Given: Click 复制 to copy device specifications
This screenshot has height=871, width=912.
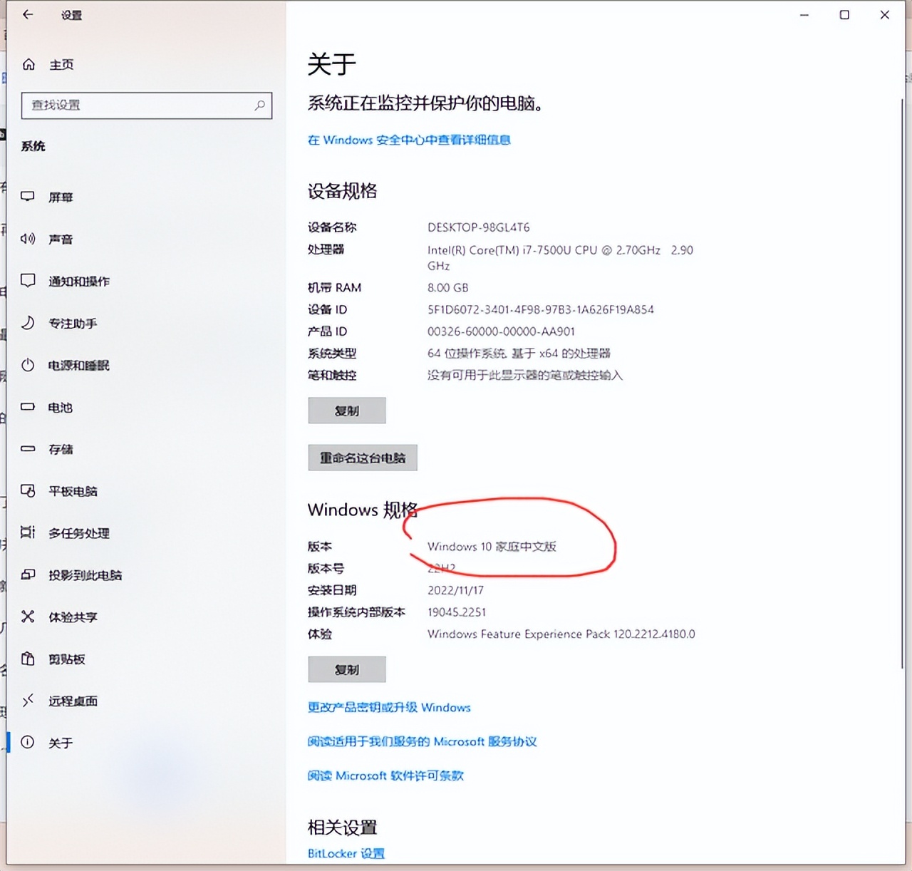Looking at the screenshot, I should coord(346,411).
